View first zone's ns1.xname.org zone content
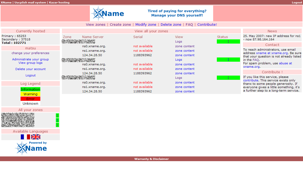Image resolution: width=303 pixels, height=179 pixels. point(185,51)
